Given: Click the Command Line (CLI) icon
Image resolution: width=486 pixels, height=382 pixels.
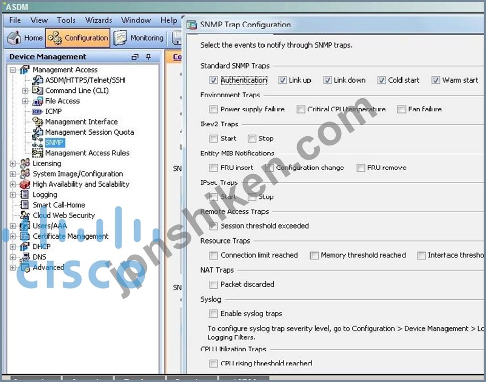Looking at the screenshot, I should pos(38,91).
